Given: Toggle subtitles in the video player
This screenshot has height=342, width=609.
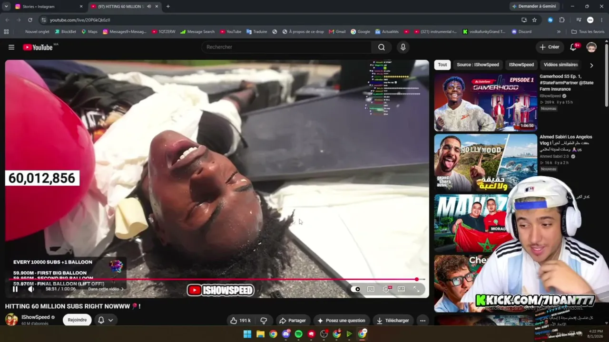Looking at the screenshot, I should click(371, 289).
